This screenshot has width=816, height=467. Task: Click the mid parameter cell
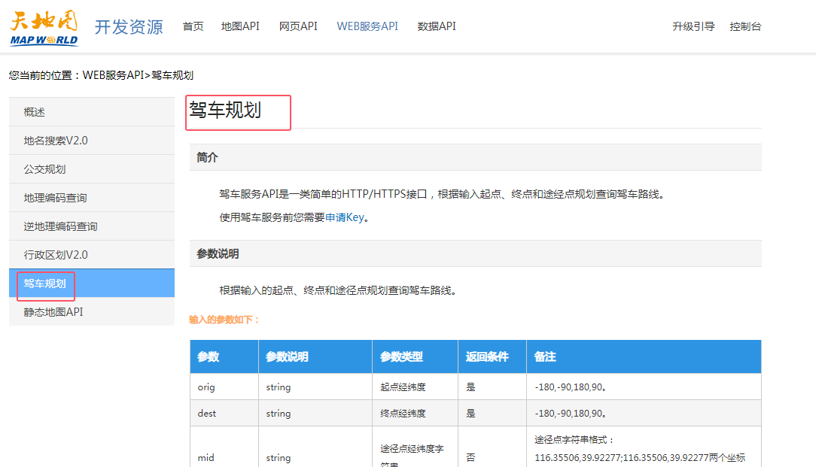coord(224,447)
